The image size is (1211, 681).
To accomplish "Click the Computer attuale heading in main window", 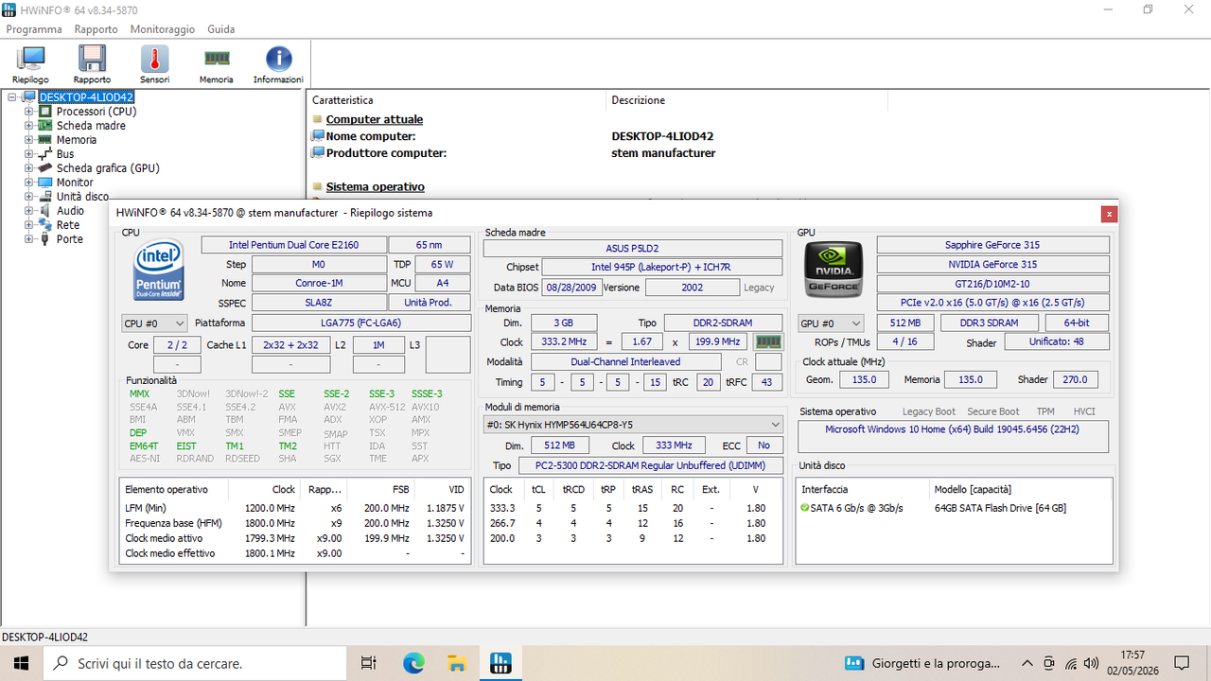I will 375,119.
